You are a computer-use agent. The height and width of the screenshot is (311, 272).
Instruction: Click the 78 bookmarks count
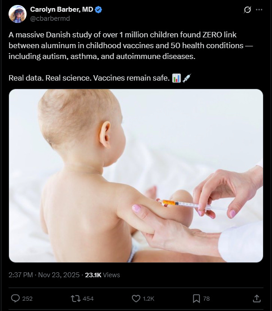click(207, 299)
